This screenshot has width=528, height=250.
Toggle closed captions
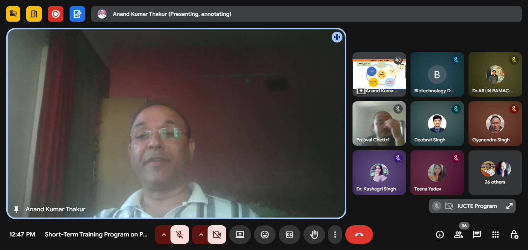pos(290,235)
